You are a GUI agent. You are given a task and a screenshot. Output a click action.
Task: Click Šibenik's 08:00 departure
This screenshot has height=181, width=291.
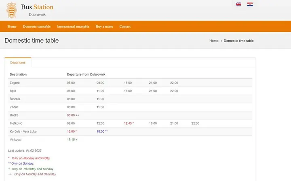[x=71, y=99]
